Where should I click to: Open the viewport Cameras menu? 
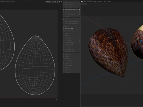pos(89,2)
